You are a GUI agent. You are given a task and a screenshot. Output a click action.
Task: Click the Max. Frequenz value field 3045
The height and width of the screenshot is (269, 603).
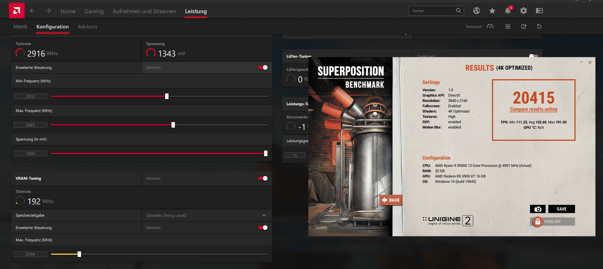pos(30,125)
